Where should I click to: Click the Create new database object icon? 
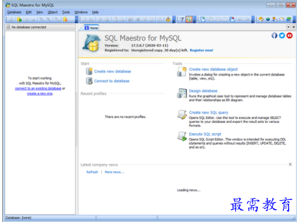(x=182, y=72)
